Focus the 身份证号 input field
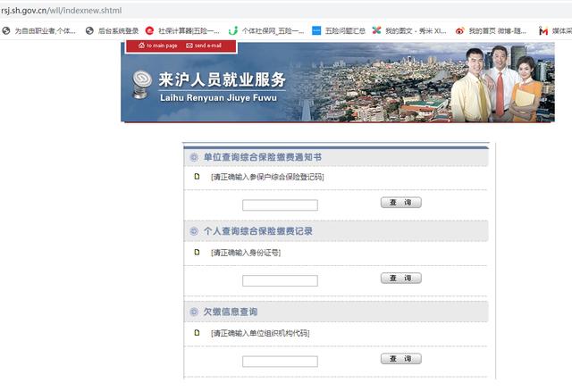The height and width of the screenshot is (391, 572). pos(280,280)
